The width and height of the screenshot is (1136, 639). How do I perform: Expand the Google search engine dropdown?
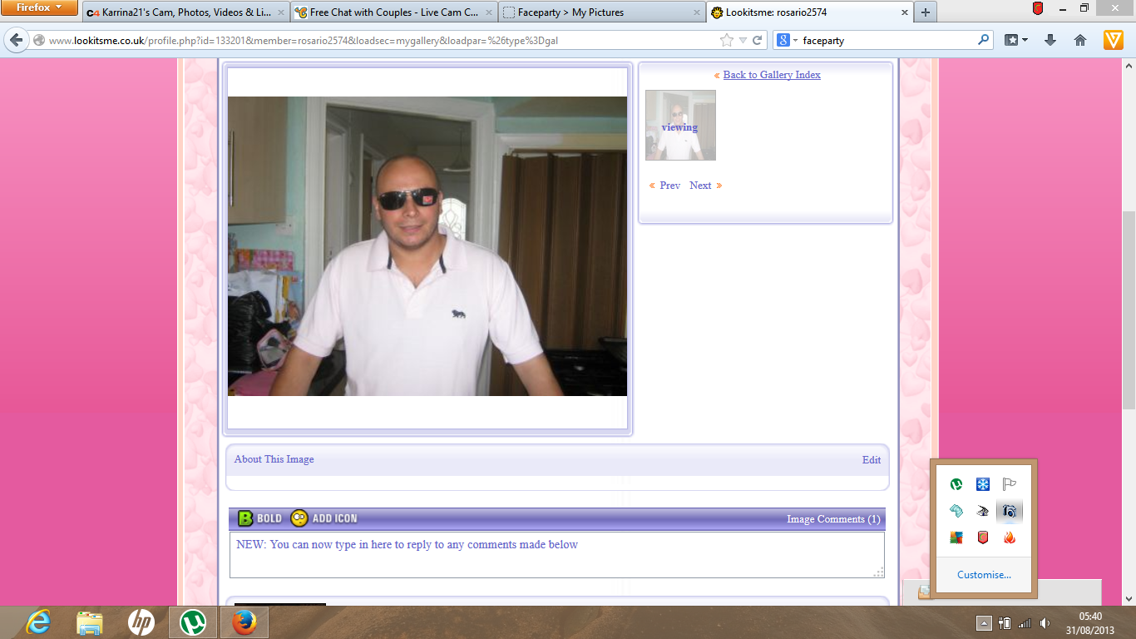coord(787,40)
